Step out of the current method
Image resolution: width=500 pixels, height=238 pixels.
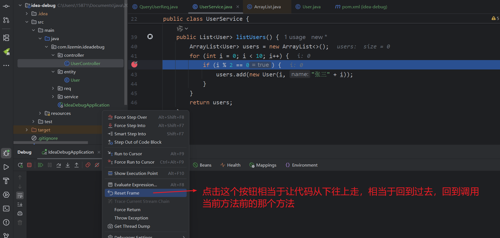[x=77, y=165]
